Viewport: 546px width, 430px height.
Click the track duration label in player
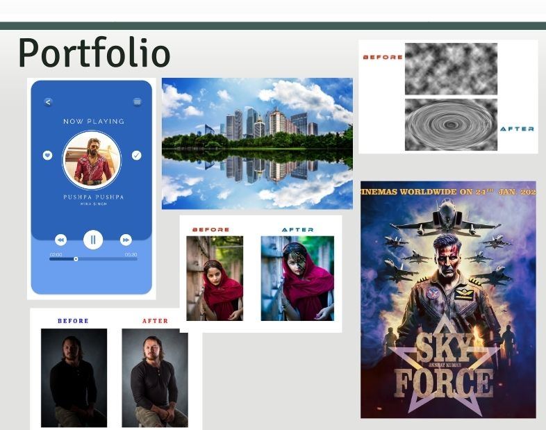click(131, 254)
